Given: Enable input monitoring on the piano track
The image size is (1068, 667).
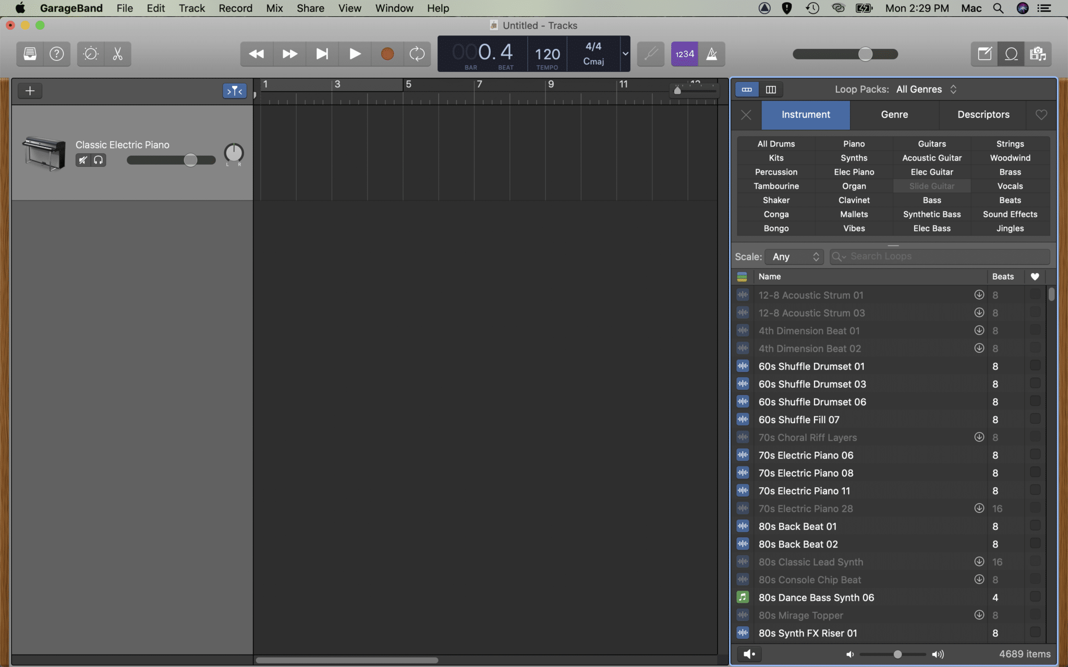Looking at the screenshot, I should tap(99, 160).
